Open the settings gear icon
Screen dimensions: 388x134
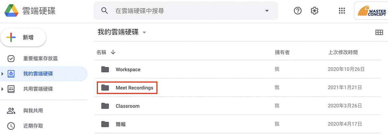click(x=314, y=11)
